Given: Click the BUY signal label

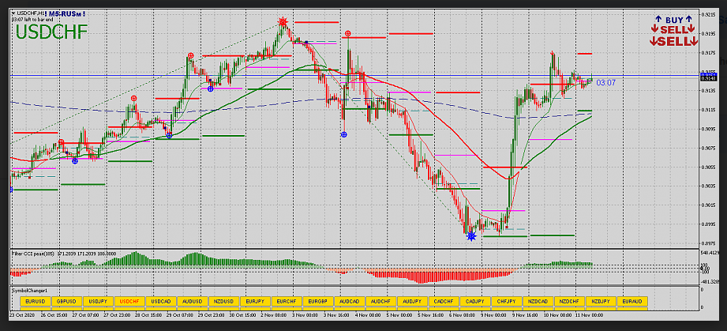Looking at the screenshot, I should (x=673, y=20).
